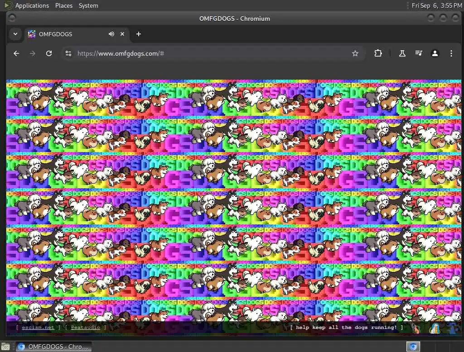This screenshot has width=464, height=352.
Task: Bookmark this page with the star icon
Action: click(355, 53)
